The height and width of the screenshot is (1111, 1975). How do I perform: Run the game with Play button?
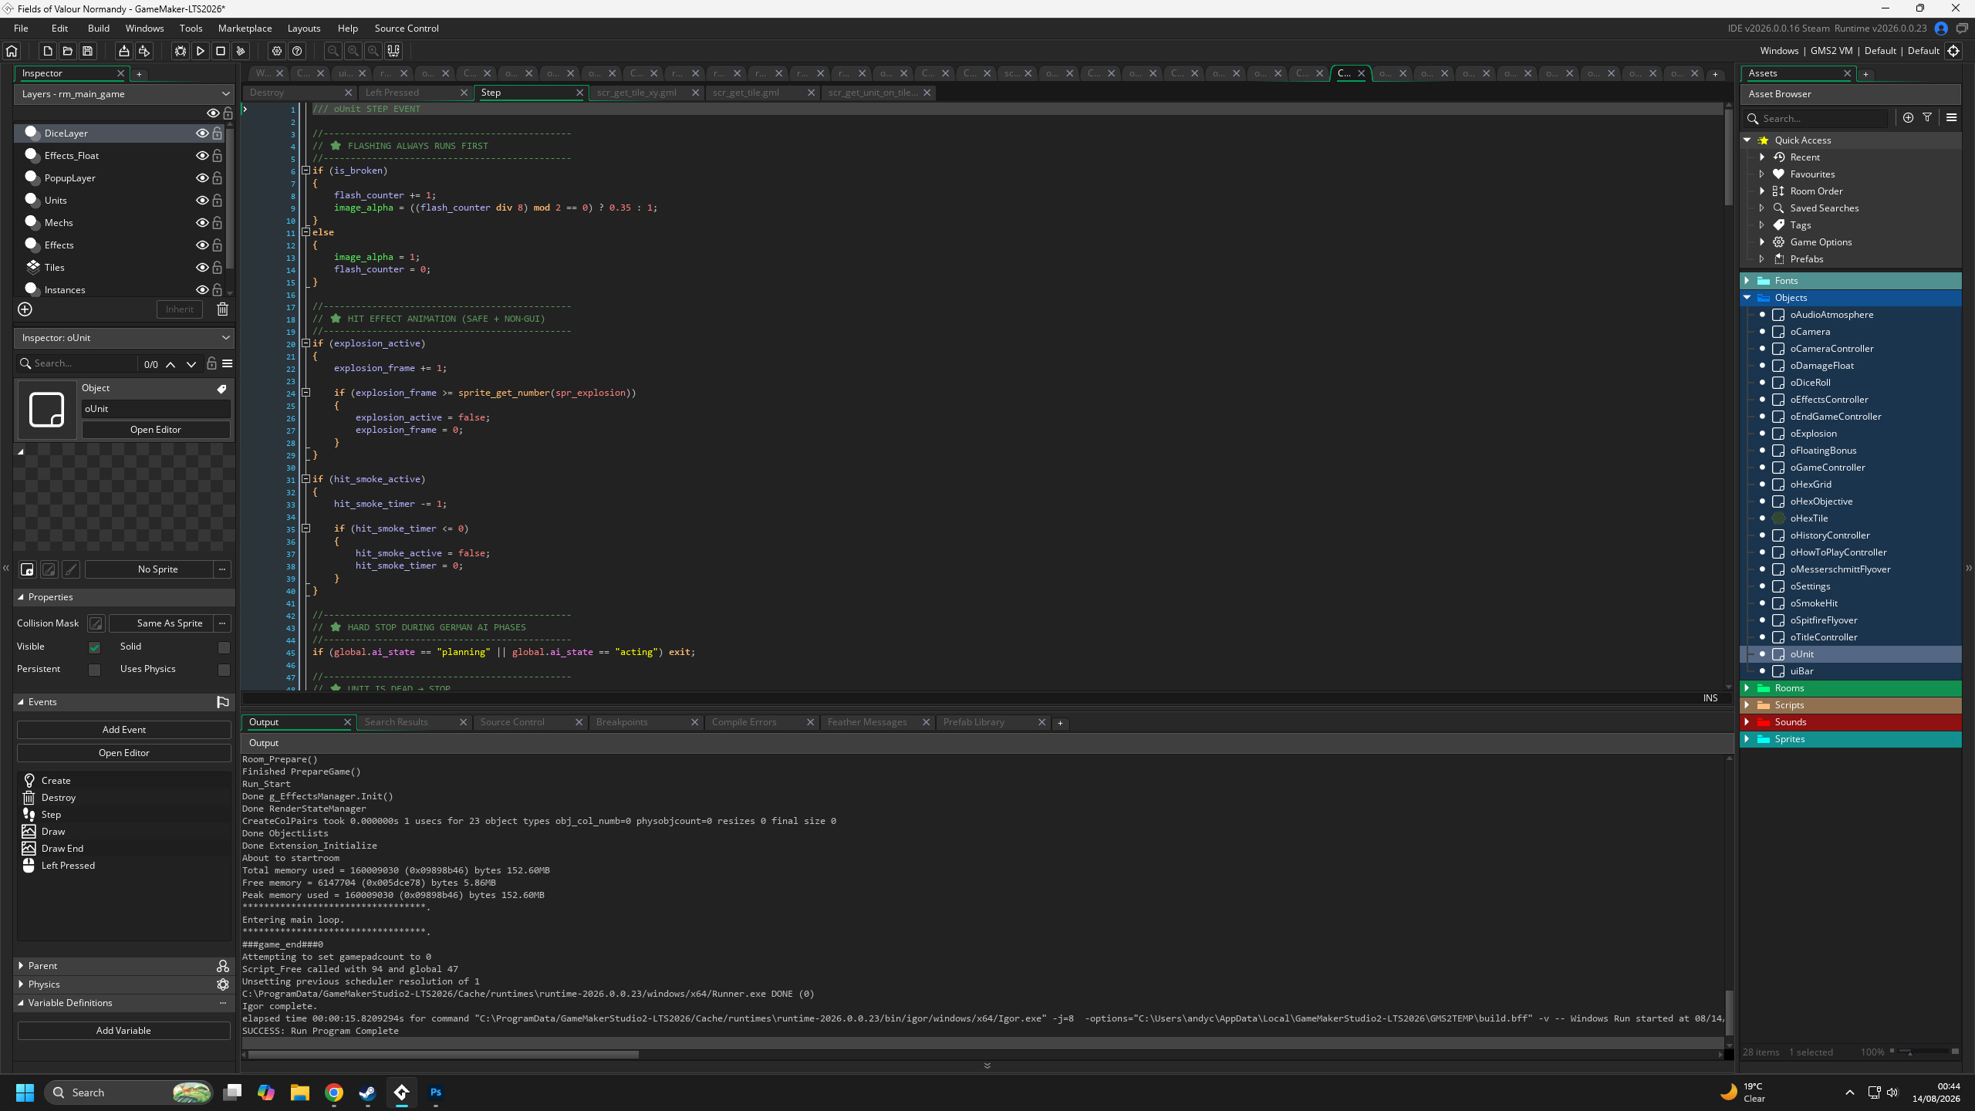pyautogui.click(x=201, y=51)
